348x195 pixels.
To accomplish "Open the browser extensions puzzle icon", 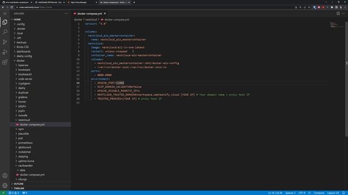I will (332, 7).
